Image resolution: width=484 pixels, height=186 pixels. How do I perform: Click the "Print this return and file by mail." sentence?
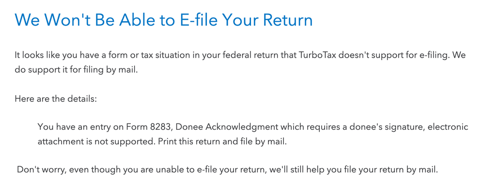tap(222, 141)
